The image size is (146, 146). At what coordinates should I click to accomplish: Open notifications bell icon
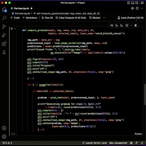tap(142, 143)
